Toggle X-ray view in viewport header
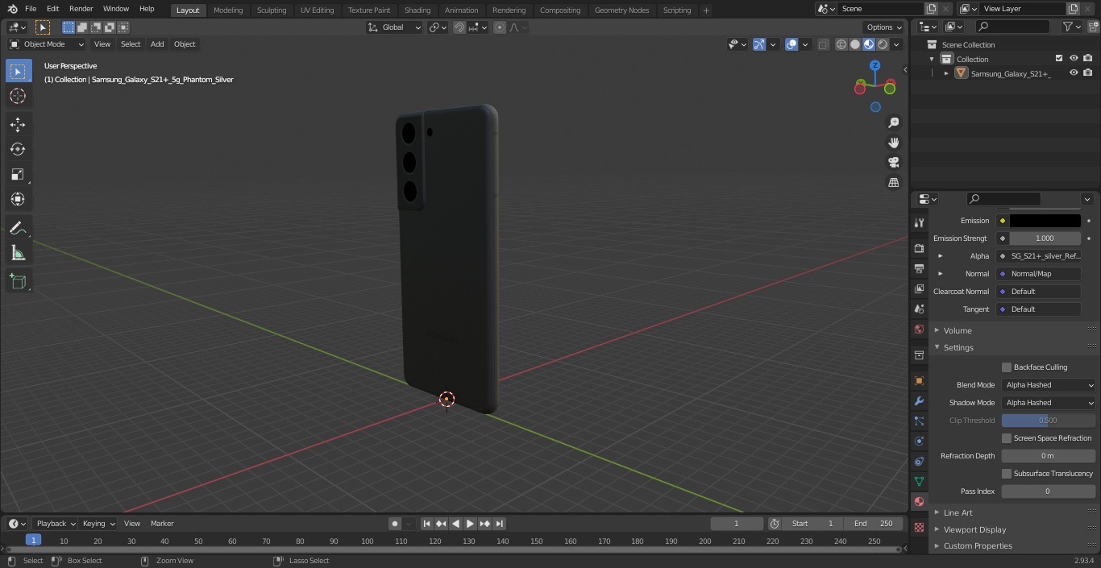The image size is (1101, 568). point(823,44)
